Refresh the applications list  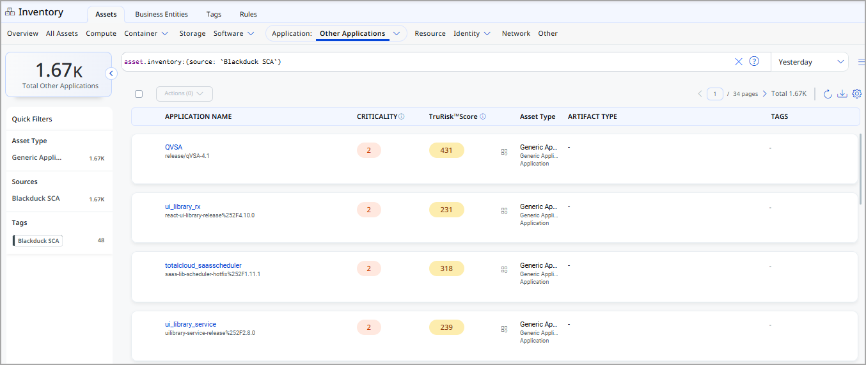[x=828, y=94]
